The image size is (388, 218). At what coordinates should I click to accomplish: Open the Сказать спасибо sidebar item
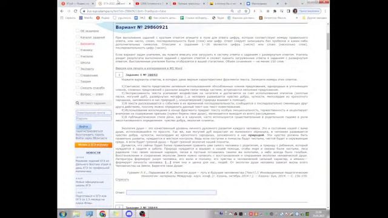[92, 88]
